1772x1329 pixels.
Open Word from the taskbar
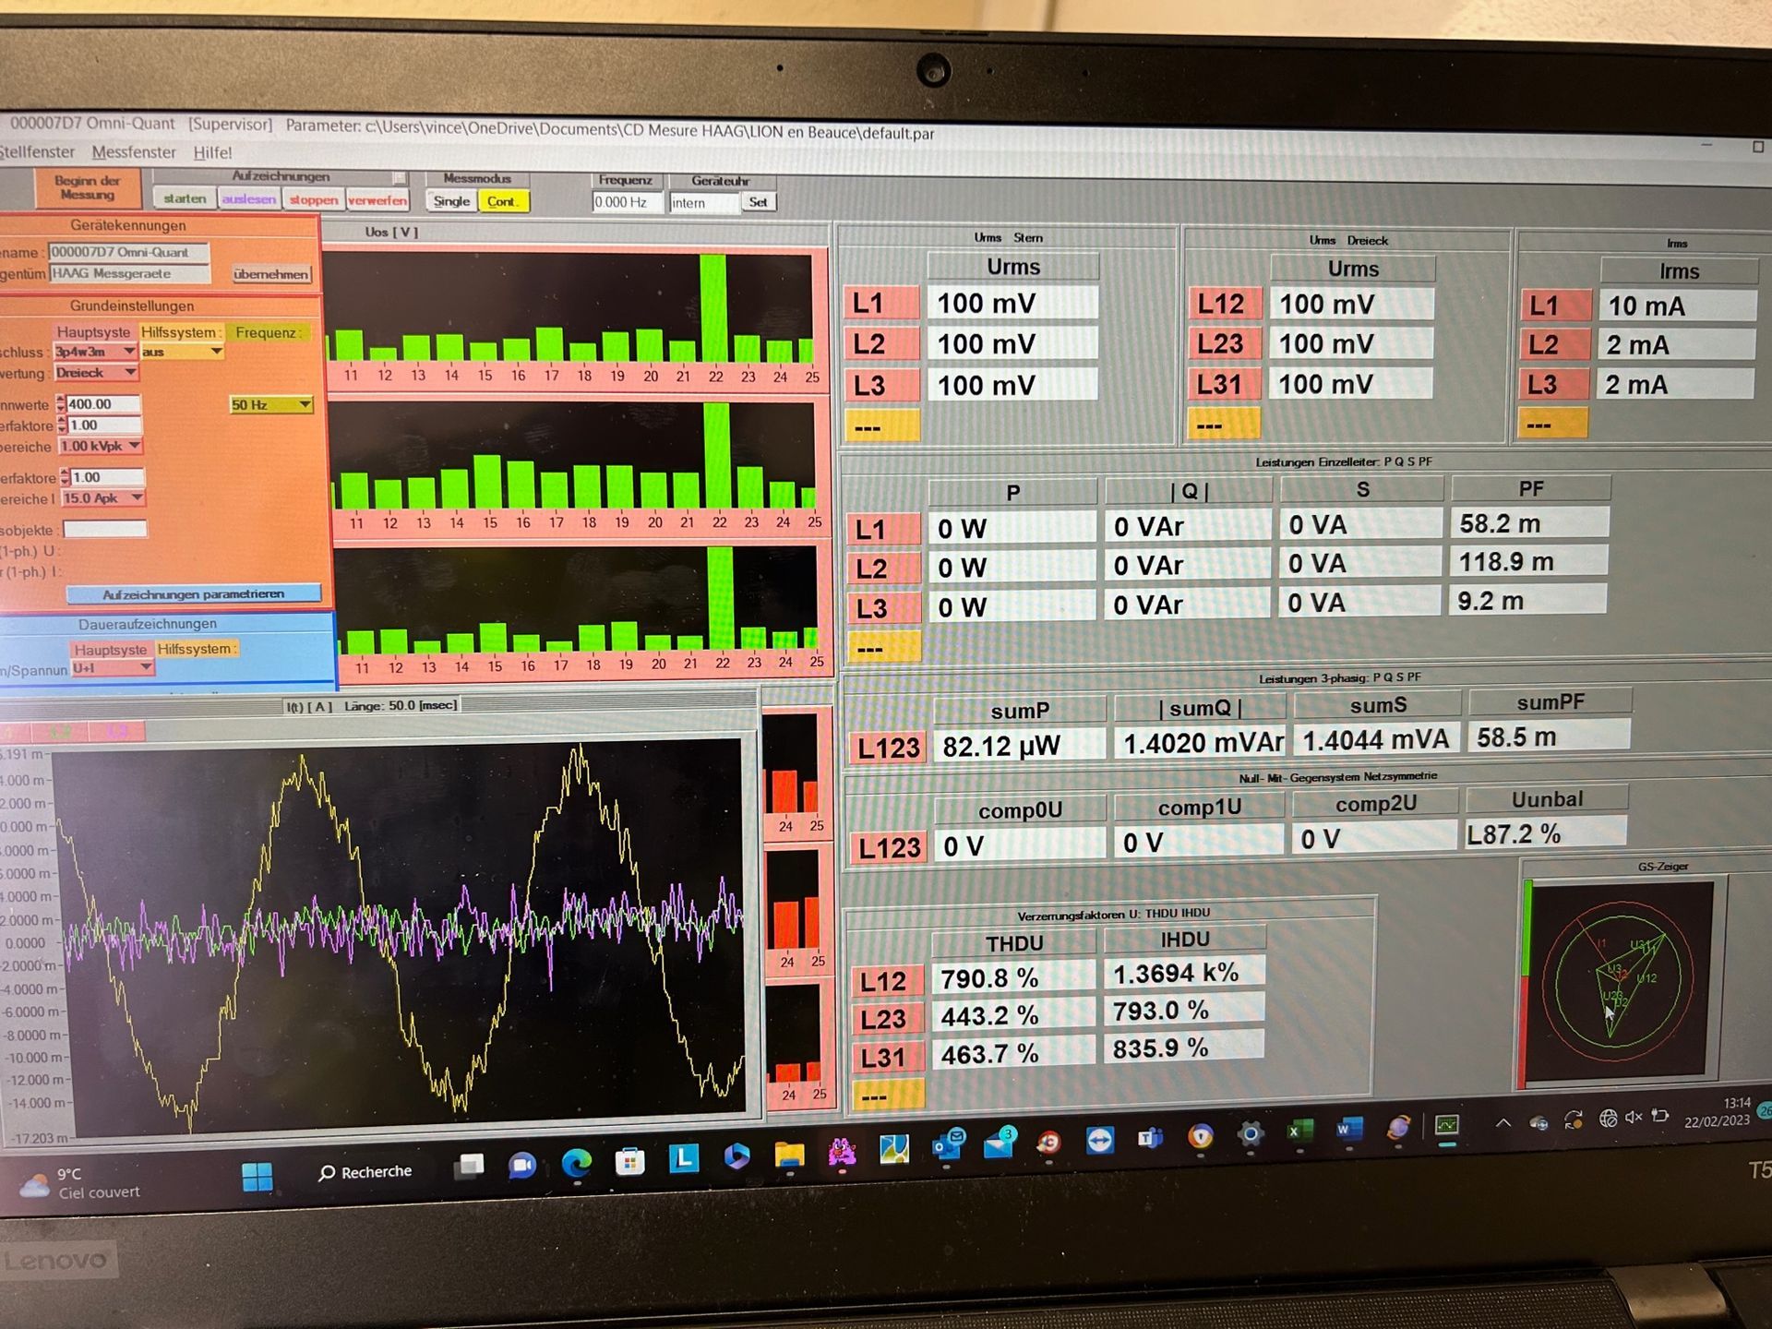[1348, 1130]
